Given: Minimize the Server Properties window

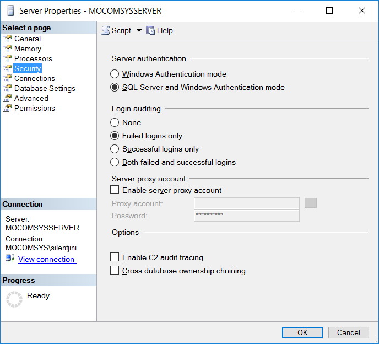Looking at the screenshot, I should [x=297, y=10].
